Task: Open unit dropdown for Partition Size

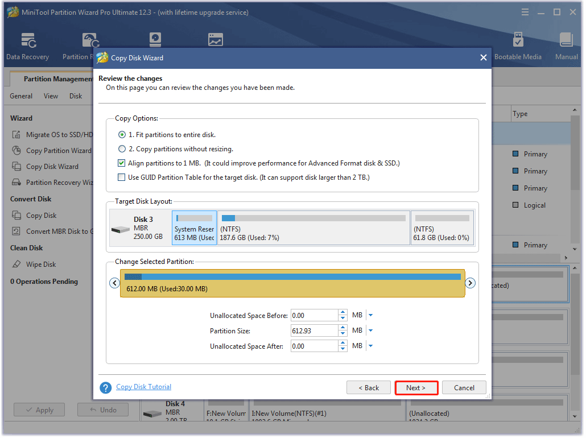Action: point(370,330)
